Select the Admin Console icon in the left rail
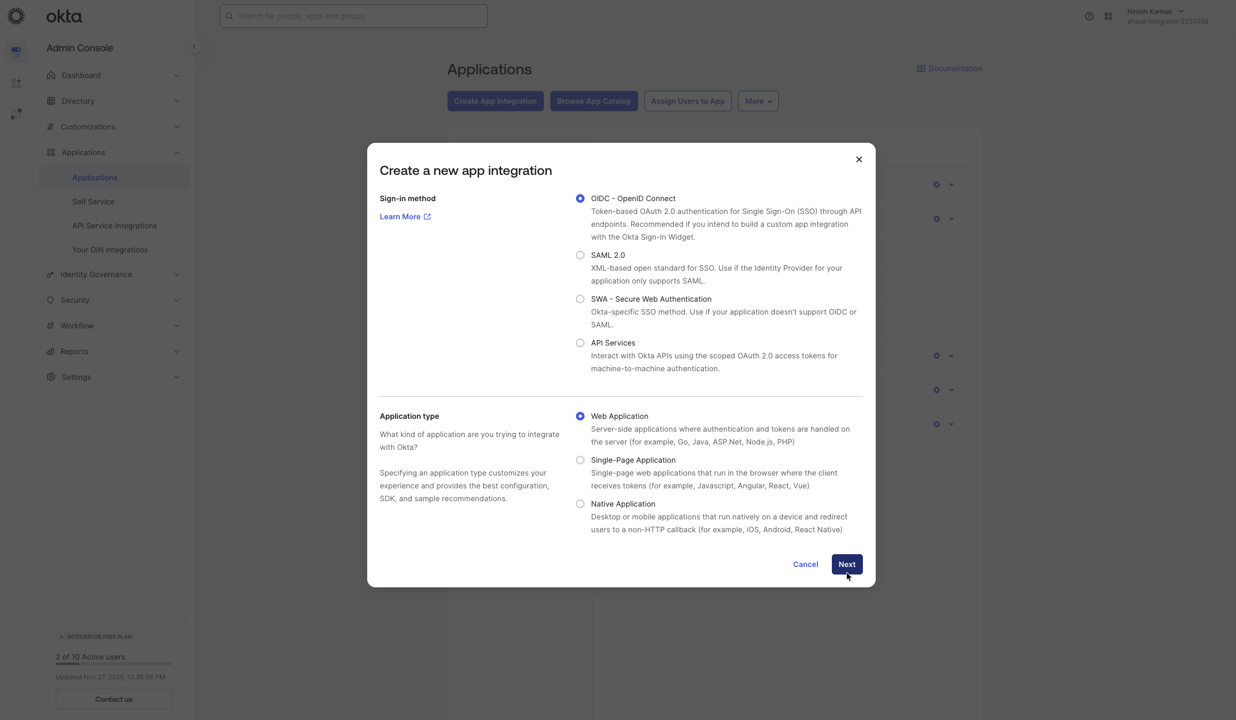Screen dimensions: 1236x720 tap(16, 52)
